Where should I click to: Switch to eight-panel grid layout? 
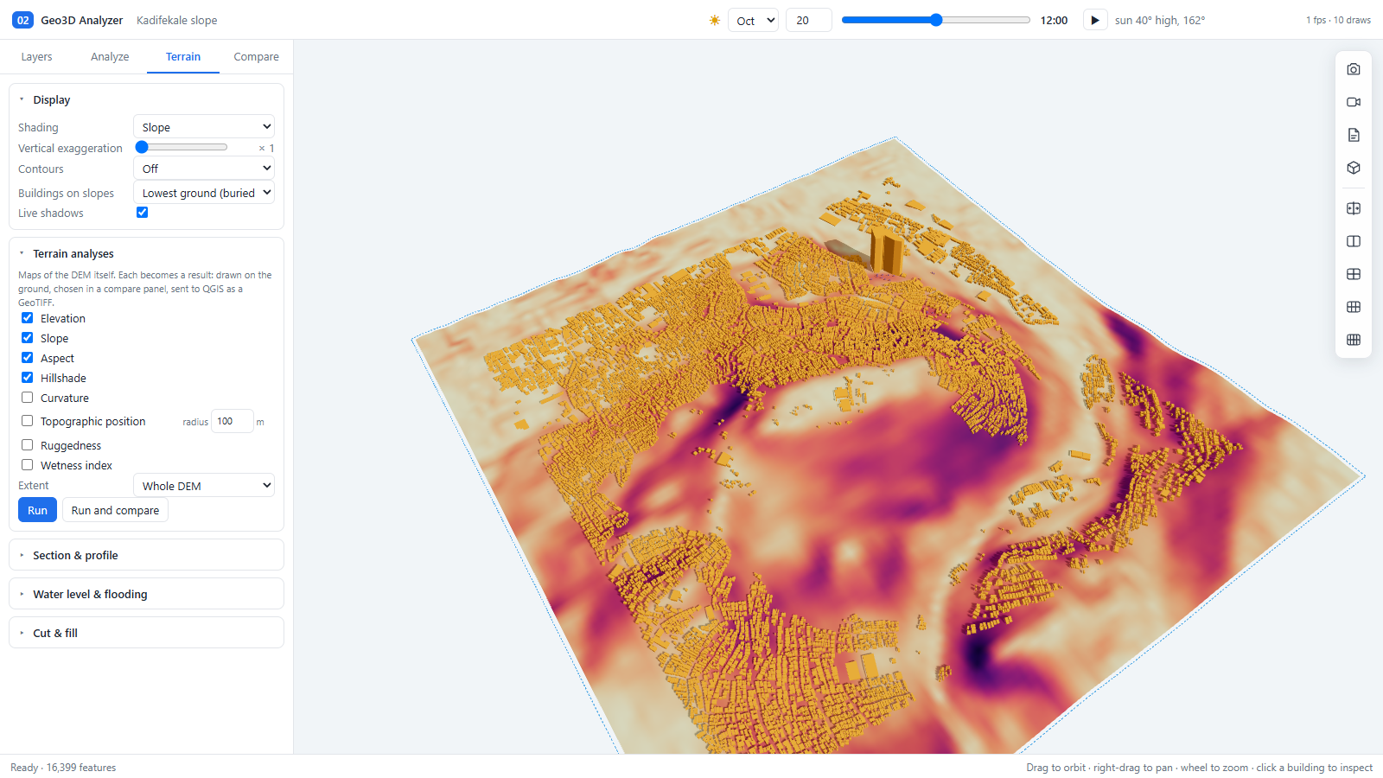tap(1354, 340)
